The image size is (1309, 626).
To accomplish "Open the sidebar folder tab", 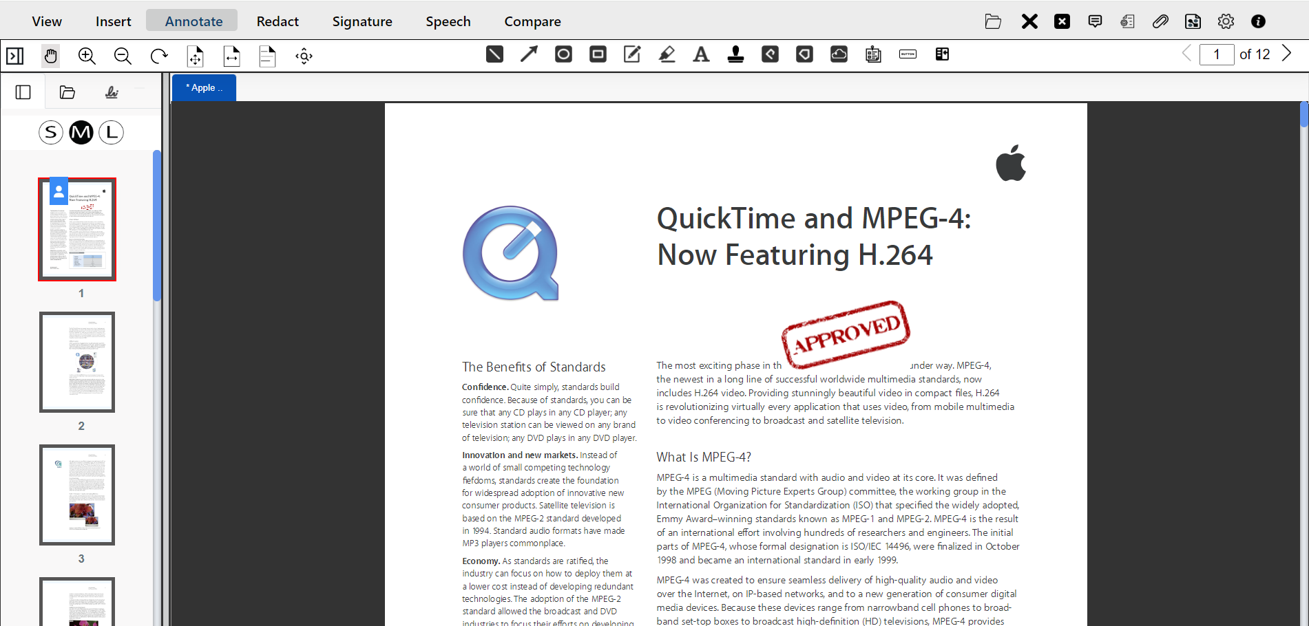I will coord(67,92).
